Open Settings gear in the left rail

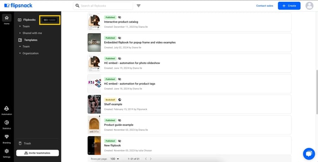pyautogui.click(x=7, y=153)
